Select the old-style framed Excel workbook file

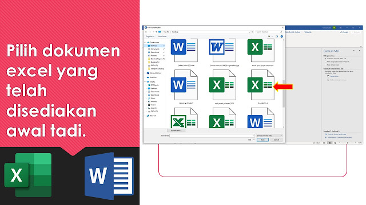coord(184,118)
